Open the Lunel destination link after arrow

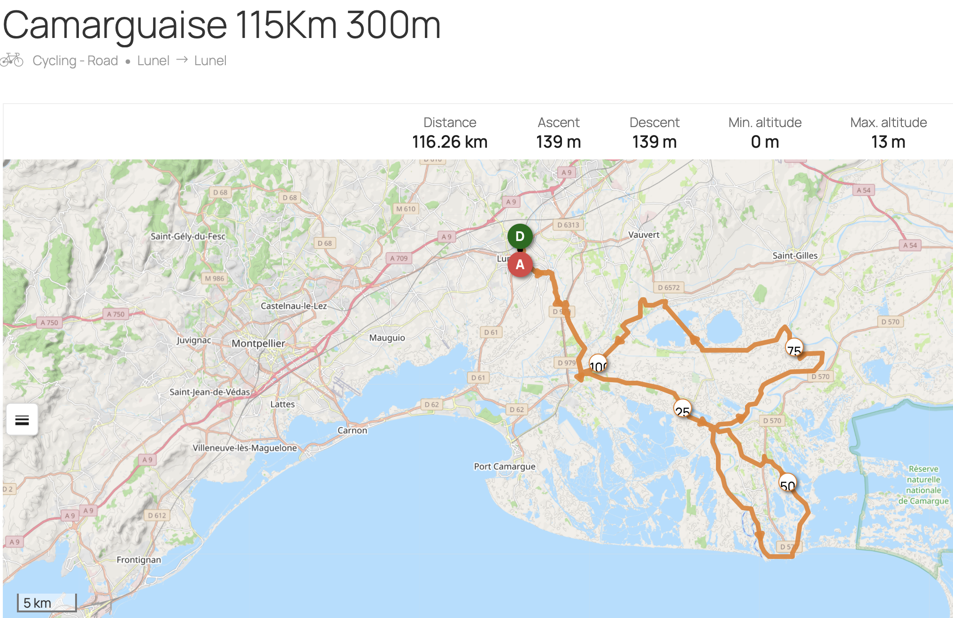[x=210, y=60]
